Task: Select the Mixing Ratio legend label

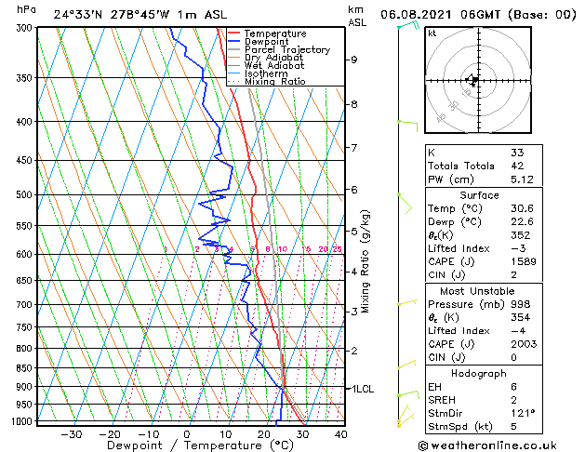Action: [274, 82]
